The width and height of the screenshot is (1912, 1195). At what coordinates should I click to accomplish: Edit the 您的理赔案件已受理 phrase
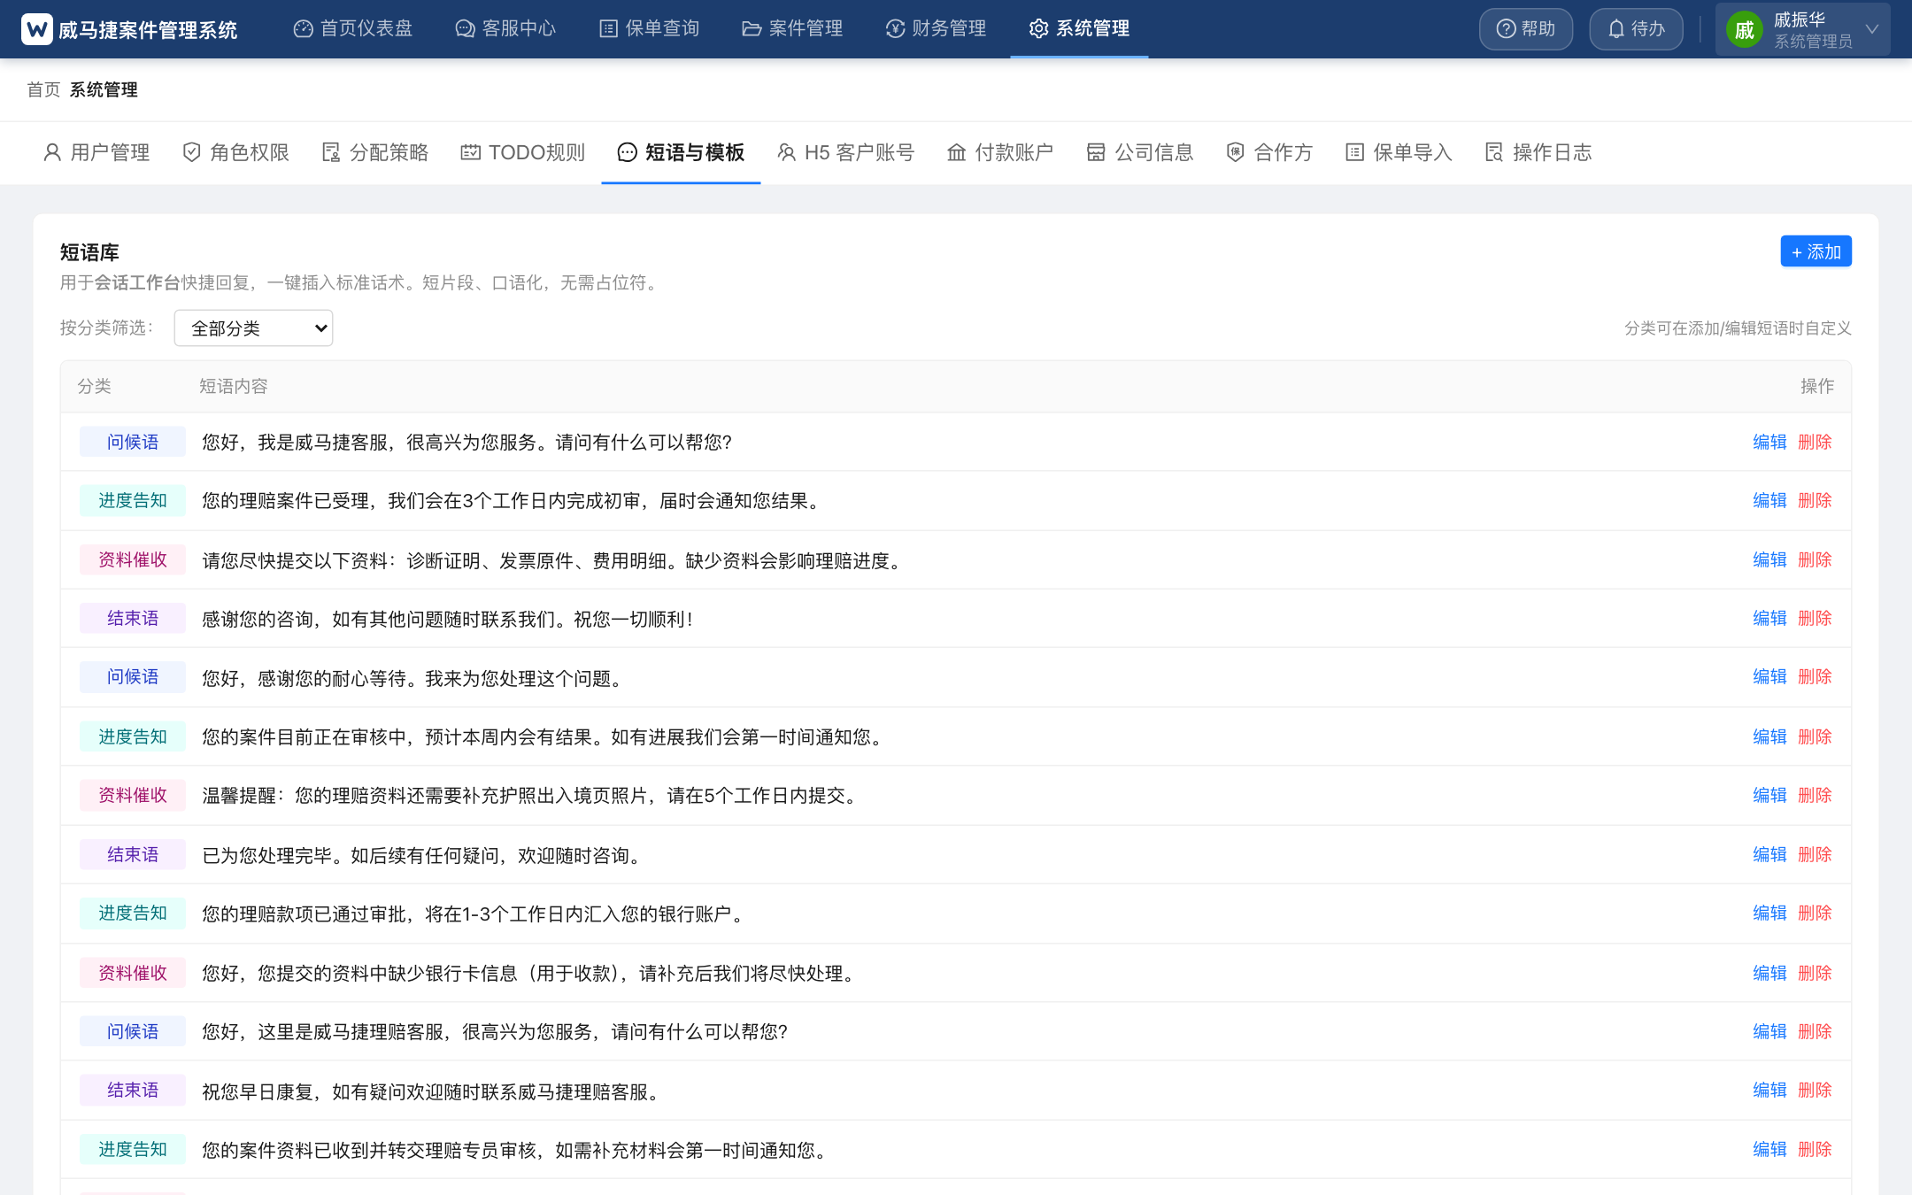[x=1769, y=500]
